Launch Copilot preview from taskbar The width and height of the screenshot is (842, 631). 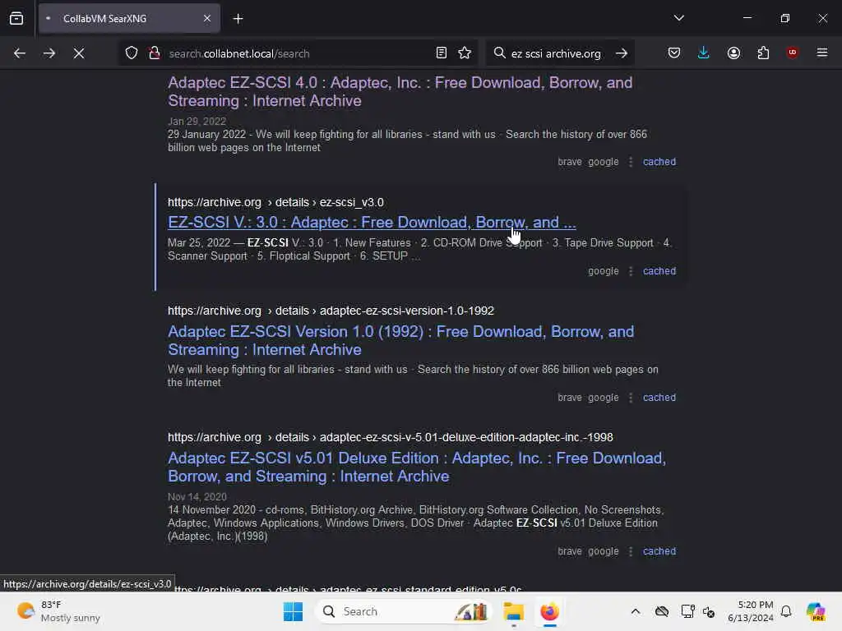[816, 611]
